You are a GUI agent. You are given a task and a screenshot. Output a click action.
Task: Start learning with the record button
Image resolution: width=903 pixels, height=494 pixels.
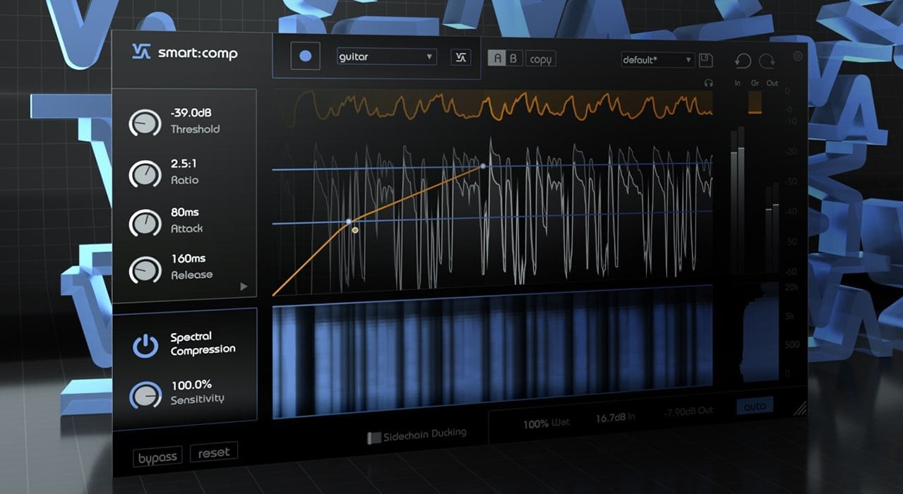306,56
